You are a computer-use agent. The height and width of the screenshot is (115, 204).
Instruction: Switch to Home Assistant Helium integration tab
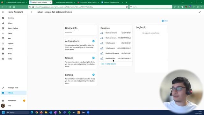pos(64,2)
